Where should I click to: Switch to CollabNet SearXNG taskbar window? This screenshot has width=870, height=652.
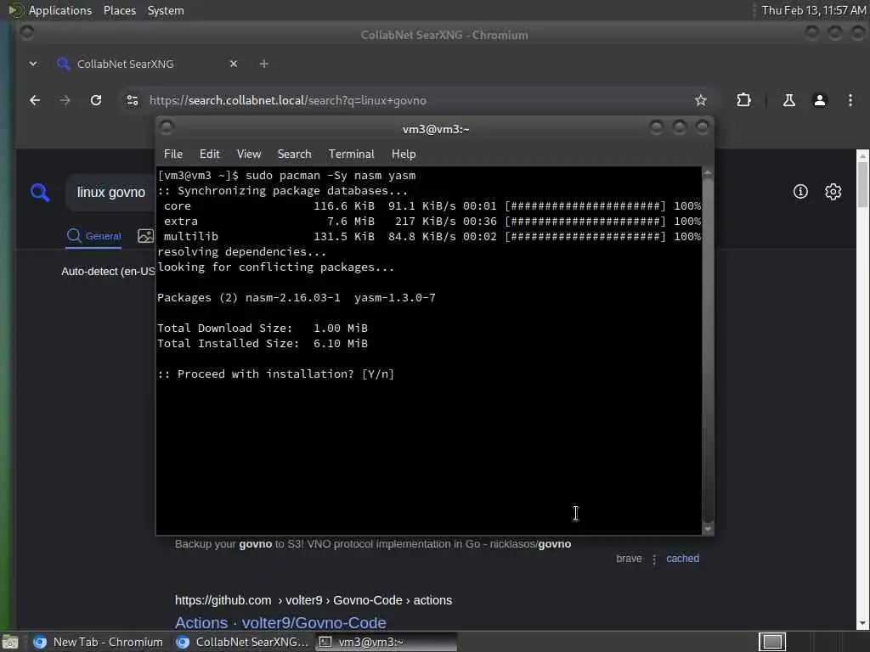[x=242, y=642]
